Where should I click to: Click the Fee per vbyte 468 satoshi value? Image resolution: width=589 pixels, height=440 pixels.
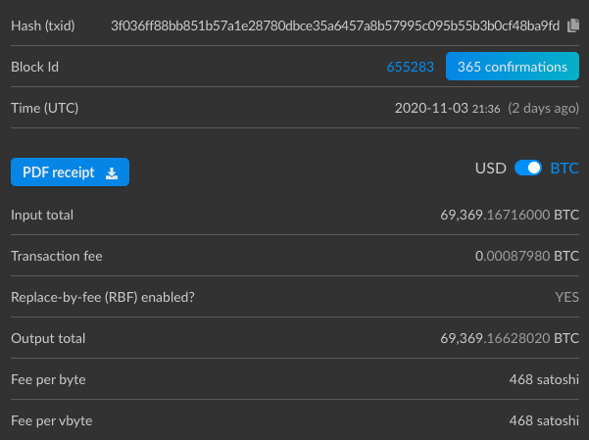coord(544,420)
